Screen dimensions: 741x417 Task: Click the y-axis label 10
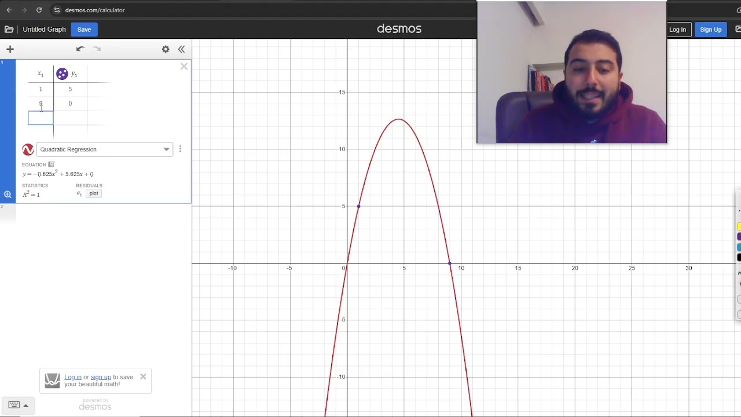point(342,149)
